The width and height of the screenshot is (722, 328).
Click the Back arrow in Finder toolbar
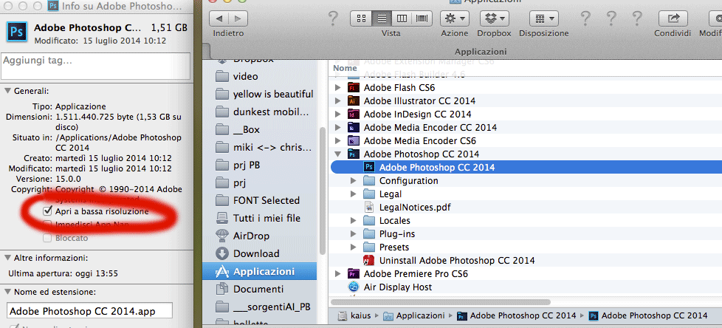(x=219, y=18)
